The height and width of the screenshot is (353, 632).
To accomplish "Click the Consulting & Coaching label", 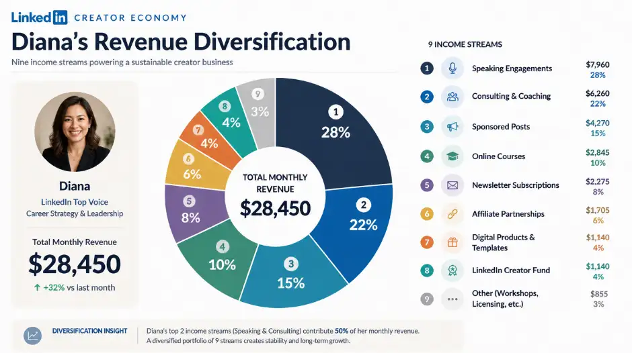I will point(511,96).
